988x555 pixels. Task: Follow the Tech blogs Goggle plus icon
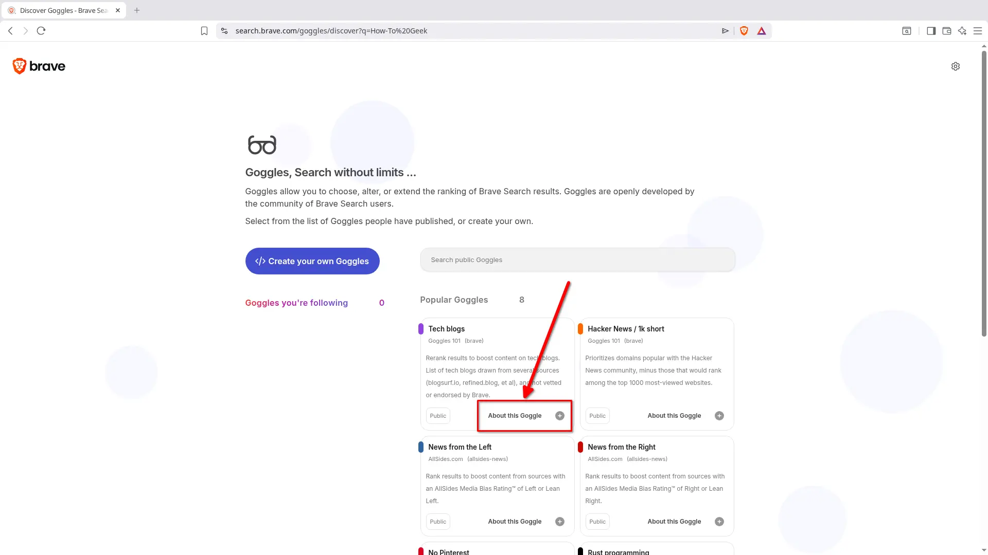point(560,416)
